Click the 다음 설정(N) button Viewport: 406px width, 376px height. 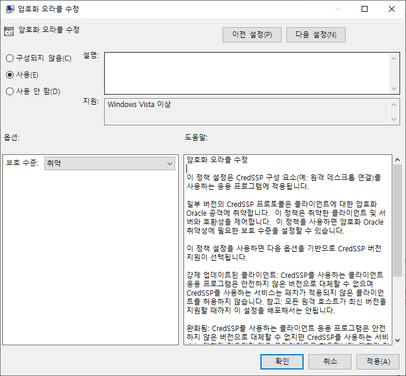click(x=316, y=35)
